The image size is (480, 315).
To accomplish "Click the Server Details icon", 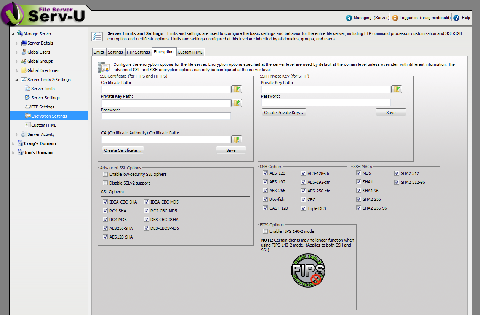I will (24, 43).
